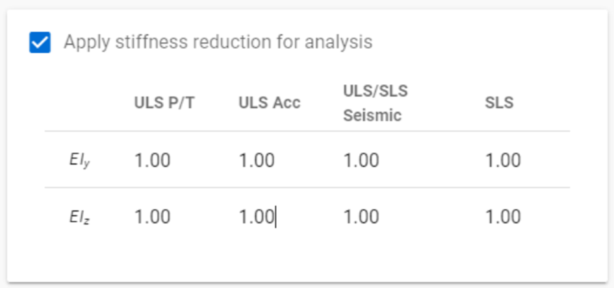Click the ULS/SLS Seismic column header
The height and width of the screenshot is (288, 614).
coord(376,102)
